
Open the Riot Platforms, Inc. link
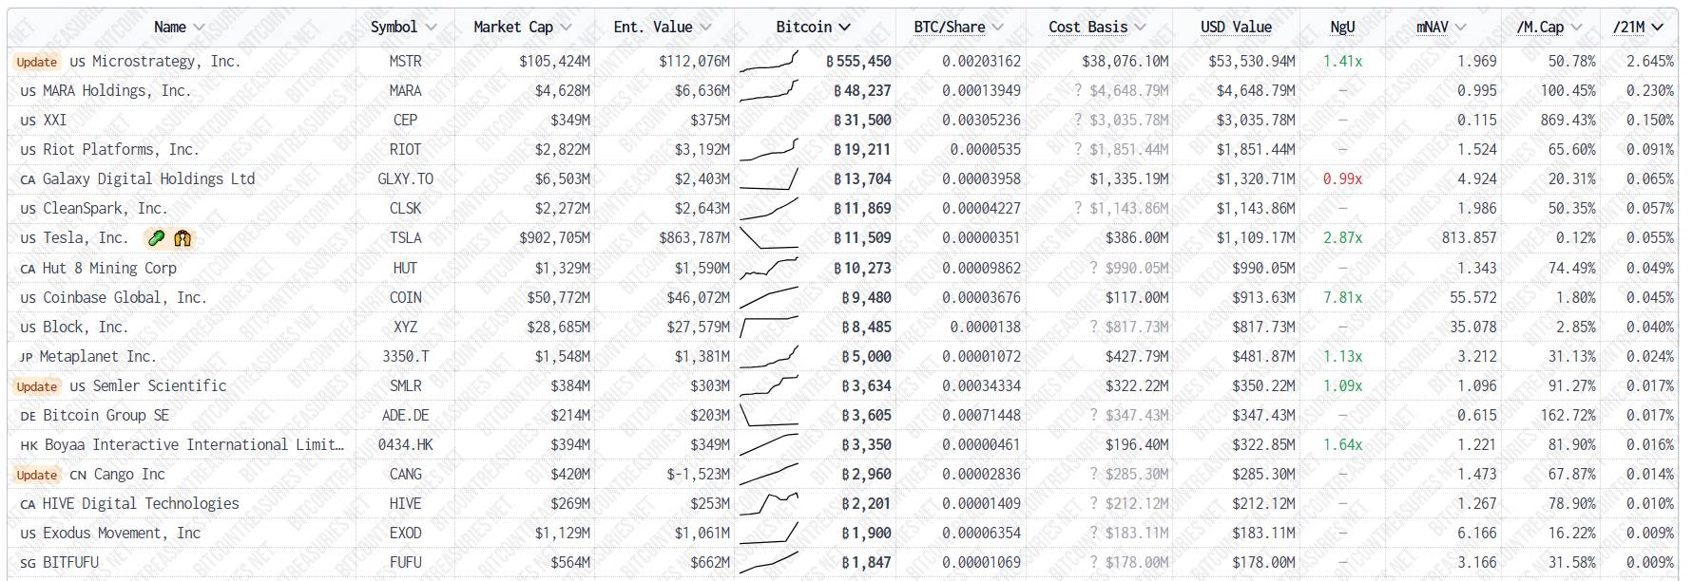[121, 150]
